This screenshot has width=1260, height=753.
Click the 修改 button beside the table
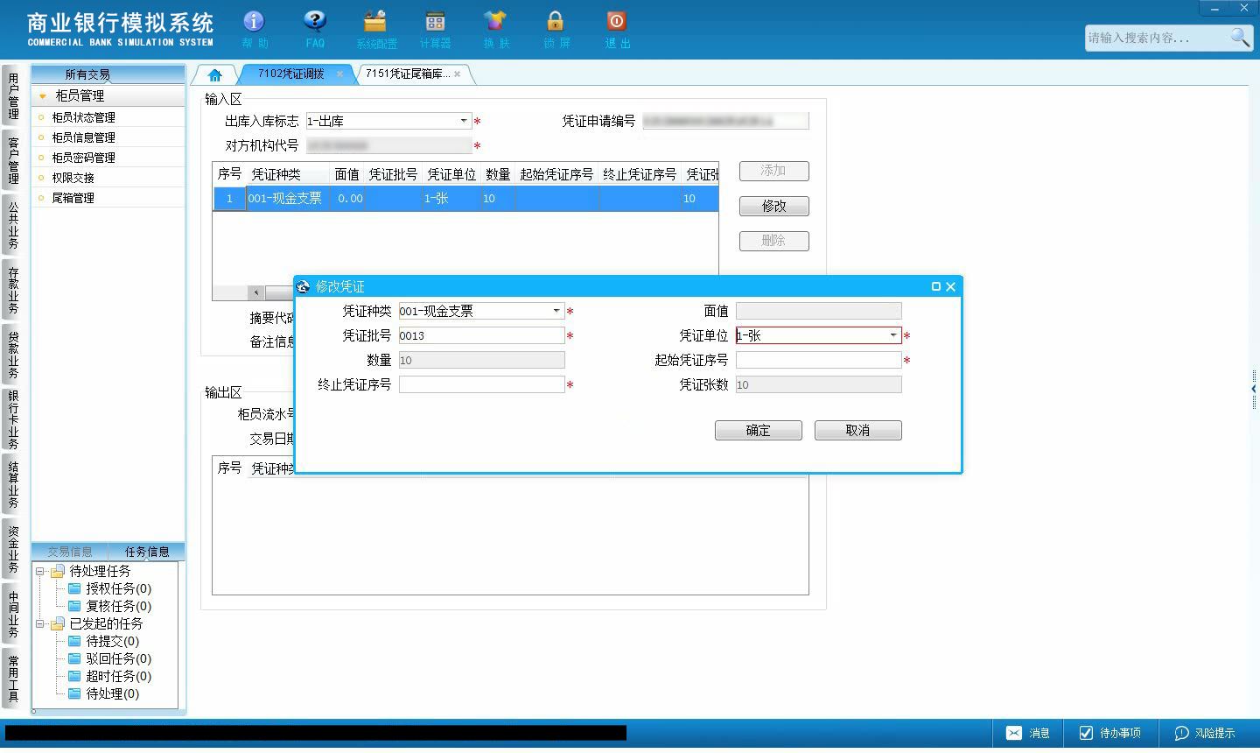point(774,206)
